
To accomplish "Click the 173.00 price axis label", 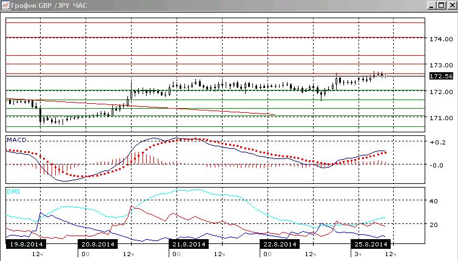I will [441, 65].
